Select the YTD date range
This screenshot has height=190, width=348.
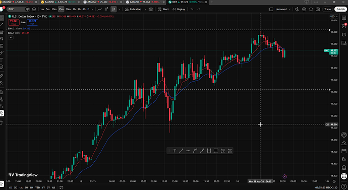click(x=37, y=187)
